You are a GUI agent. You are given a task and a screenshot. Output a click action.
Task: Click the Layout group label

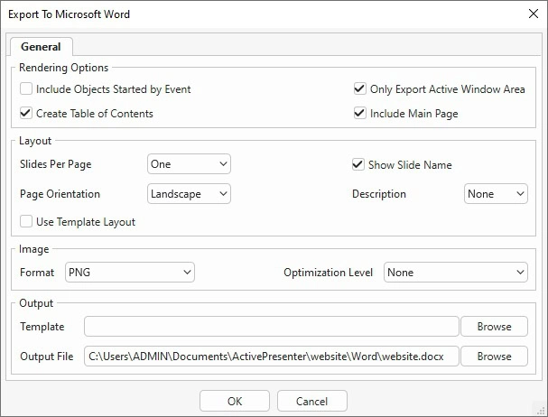[35, 141]
